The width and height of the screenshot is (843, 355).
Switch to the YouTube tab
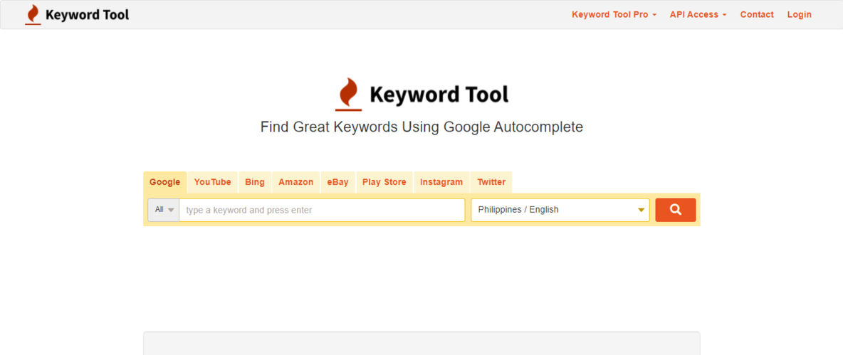pos(212,182)
